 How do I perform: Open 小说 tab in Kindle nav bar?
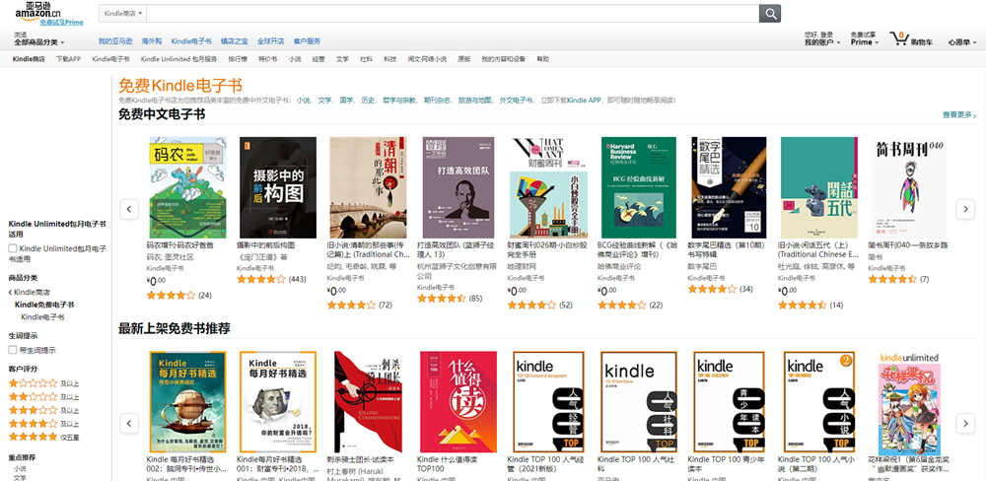pos(294,59)
